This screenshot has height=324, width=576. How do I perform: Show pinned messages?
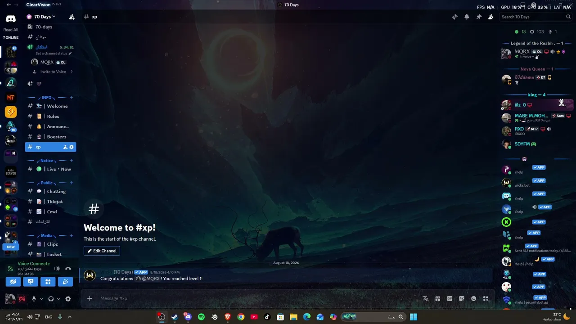click(479, 17)
